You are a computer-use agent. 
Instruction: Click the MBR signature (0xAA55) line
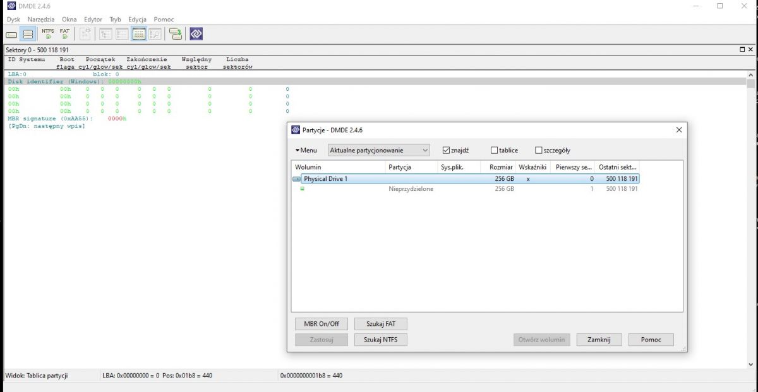tap(67, 118)
